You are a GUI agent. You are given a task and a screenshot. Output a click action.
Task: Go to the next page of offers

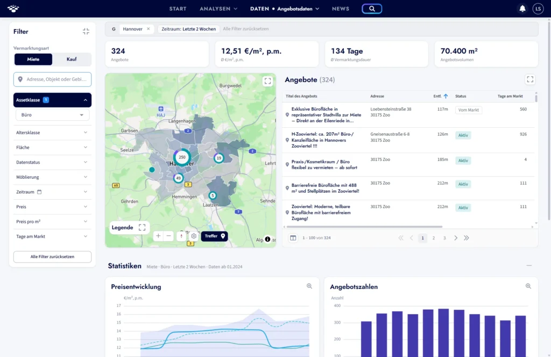(x=456, y=238)
